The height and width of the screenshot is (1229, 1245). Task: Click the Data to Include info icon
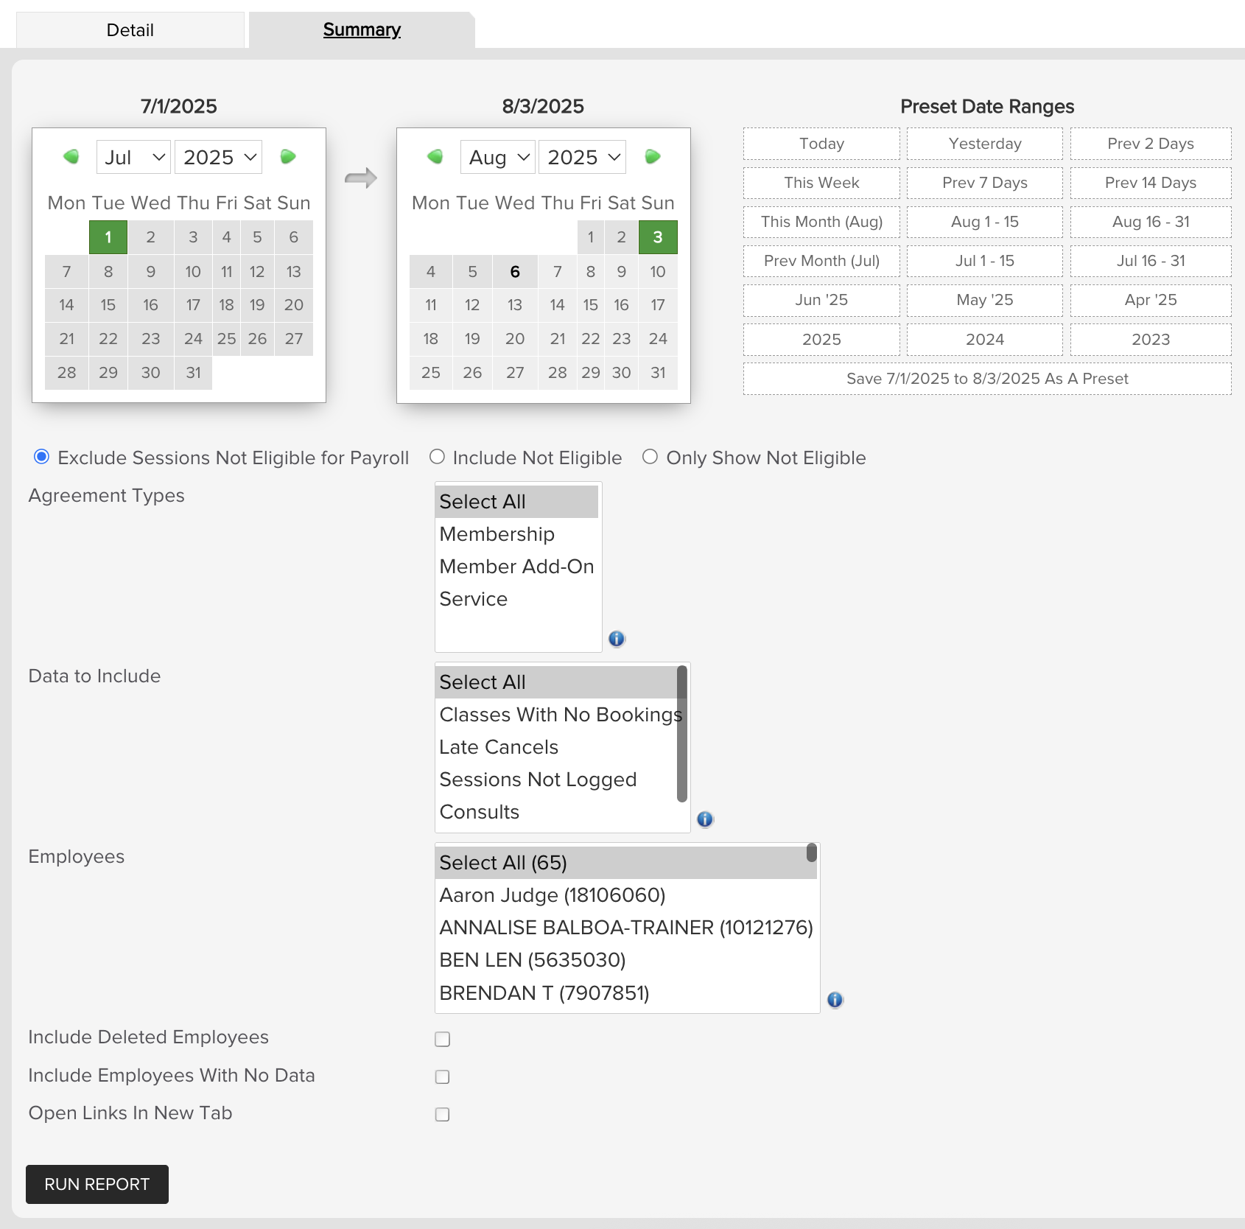705,819
